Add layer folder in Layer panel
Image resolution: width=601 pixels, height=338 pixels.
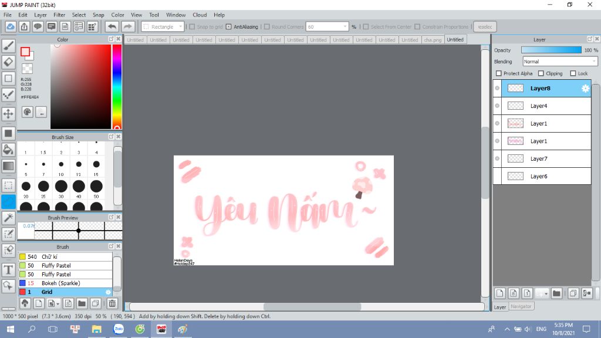pyautogui.click(x=556, y=293)
